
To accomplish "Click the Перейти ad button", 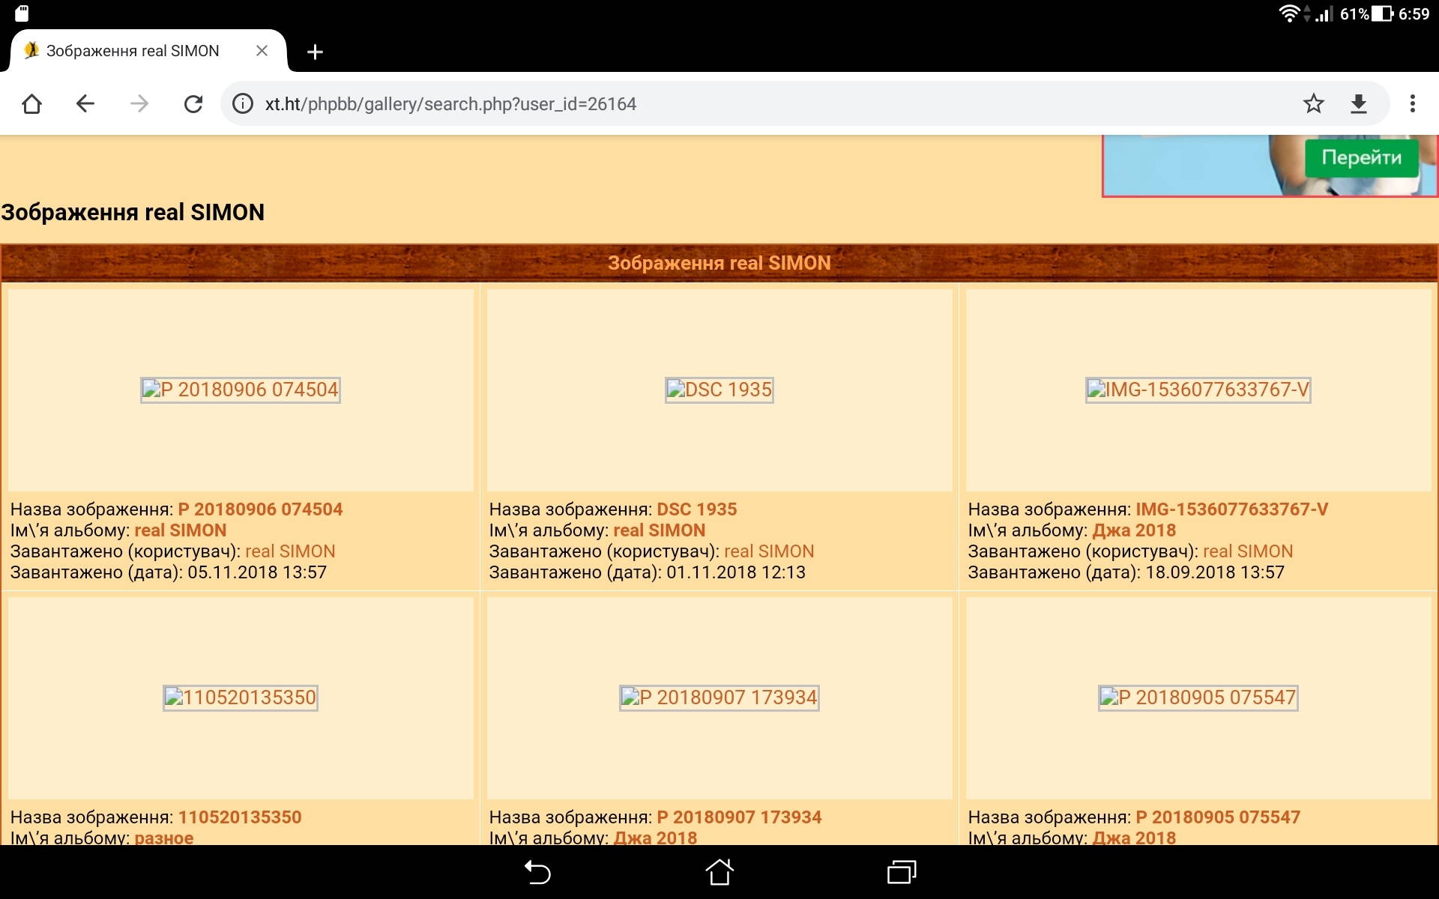I will pos(1361,158).
